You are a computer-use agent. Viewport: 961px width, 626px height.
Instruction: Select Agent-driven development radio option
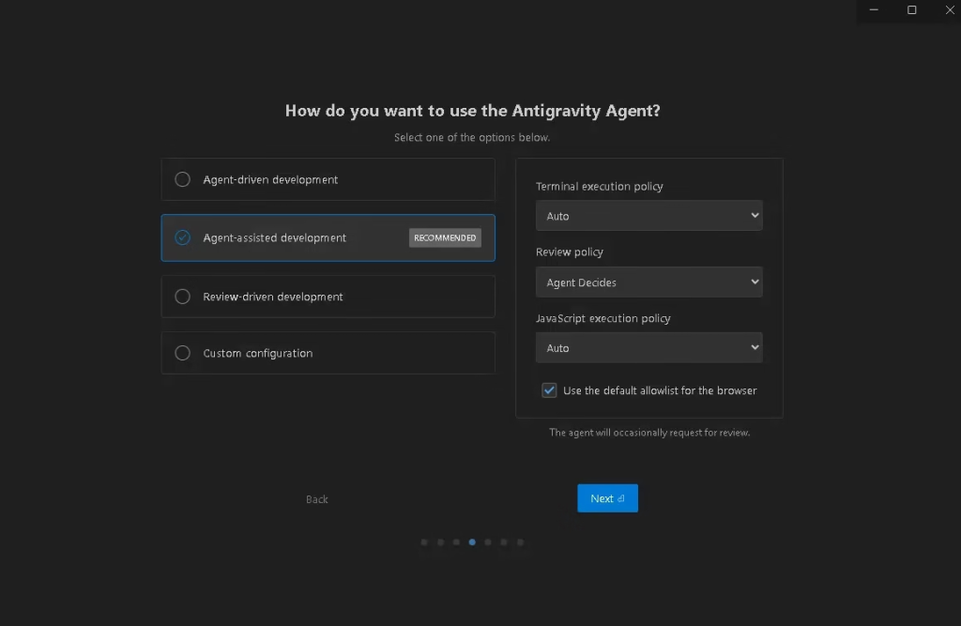[x=183, y=179]
